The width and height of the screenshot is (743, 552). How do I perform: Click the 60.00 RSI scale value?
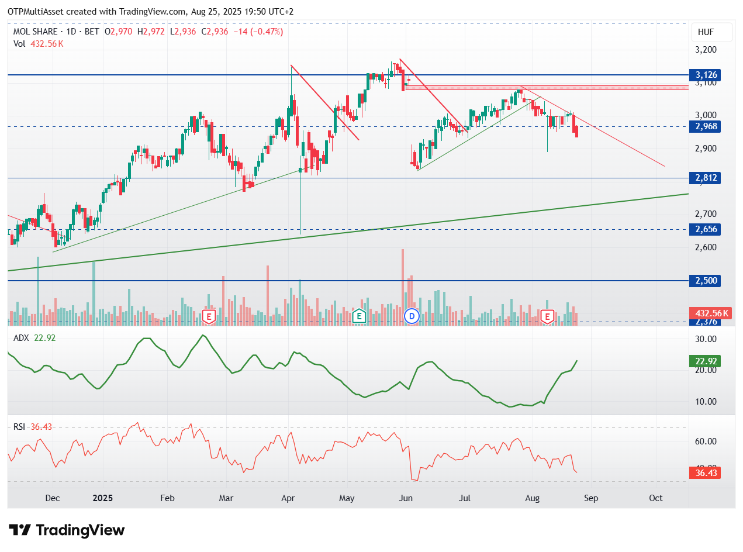pos(705,441)
